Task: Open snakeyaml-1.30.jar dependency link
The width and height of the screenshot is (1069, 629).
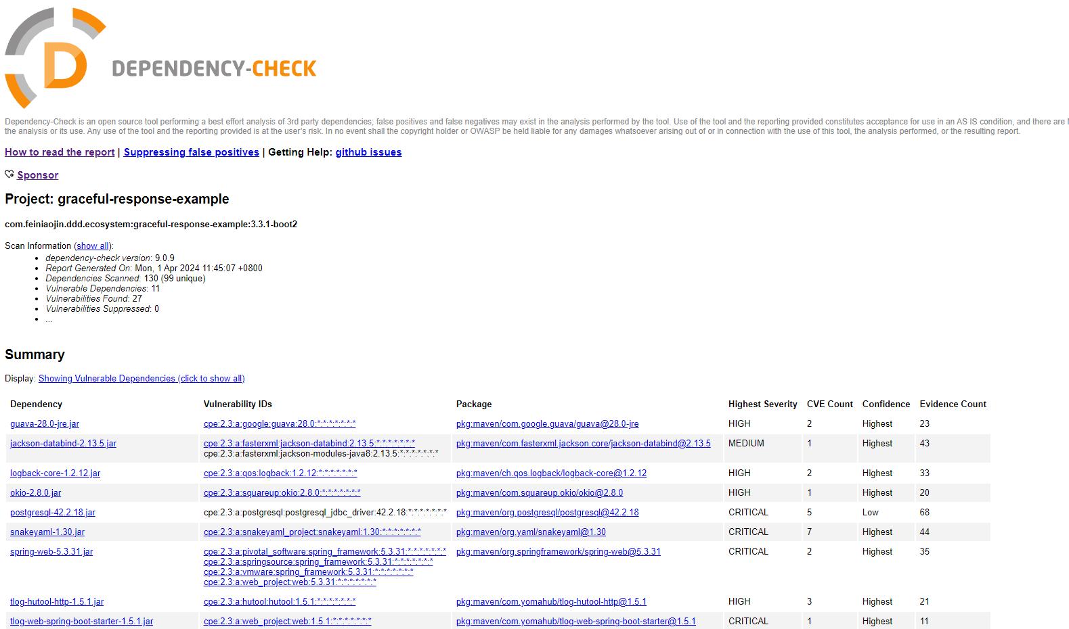Action: tap(47, 532)
